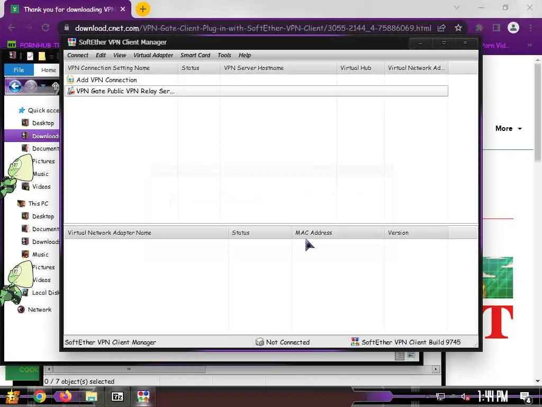The height and width of the screenshot is (407, 542).
Task: Click the Not Connected status icon
Action: coord(259,342)
